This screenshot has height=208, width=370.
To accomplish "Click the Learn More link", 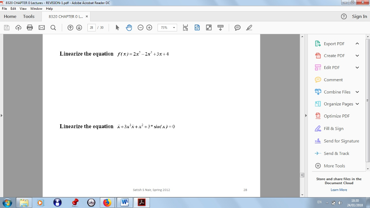I will coord(339,190).
